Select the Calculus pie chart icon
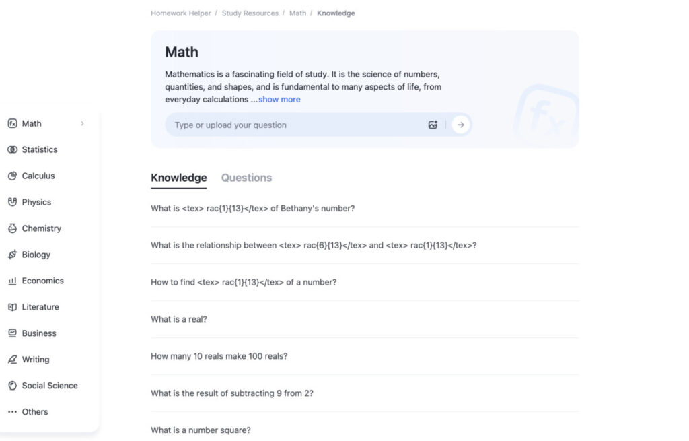Image resolution: width=689 pixels, height=441 pixels. [x=12, y=176]
